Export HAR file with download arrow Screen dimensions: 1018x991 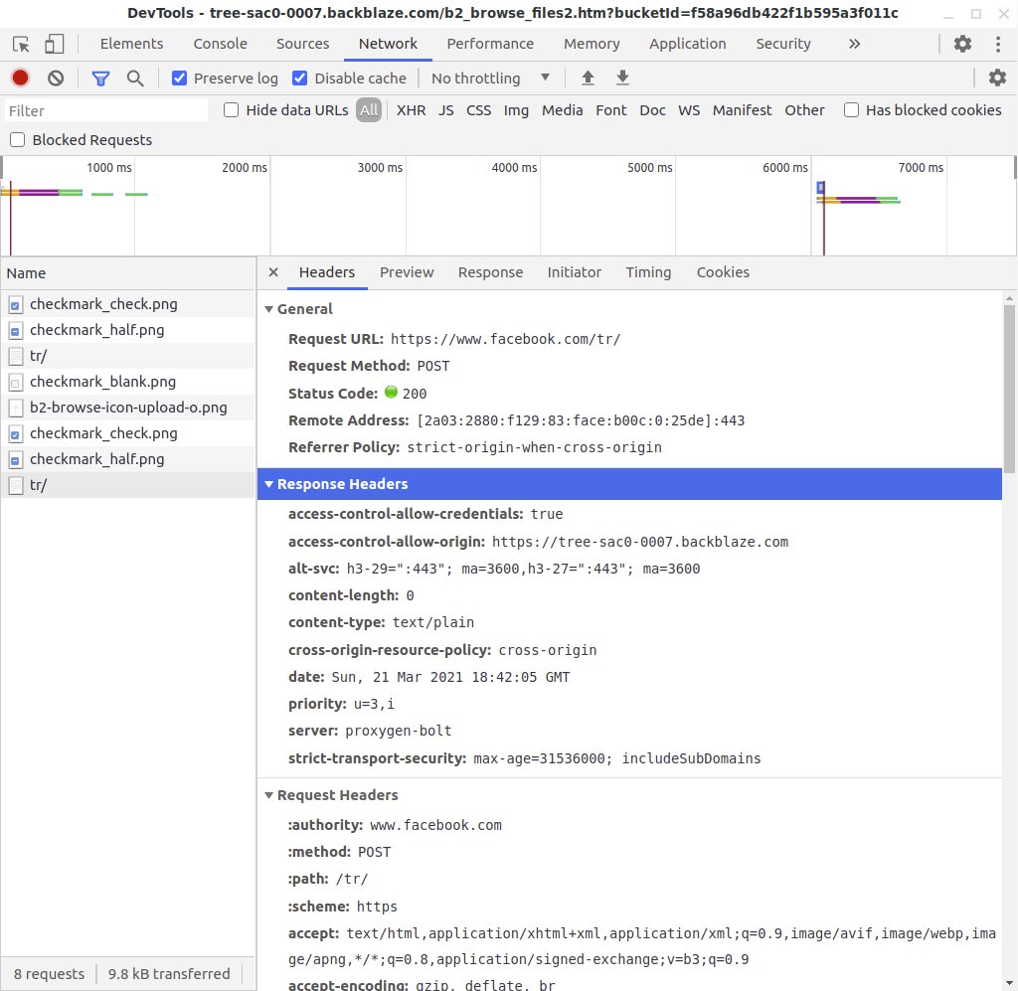622,78
